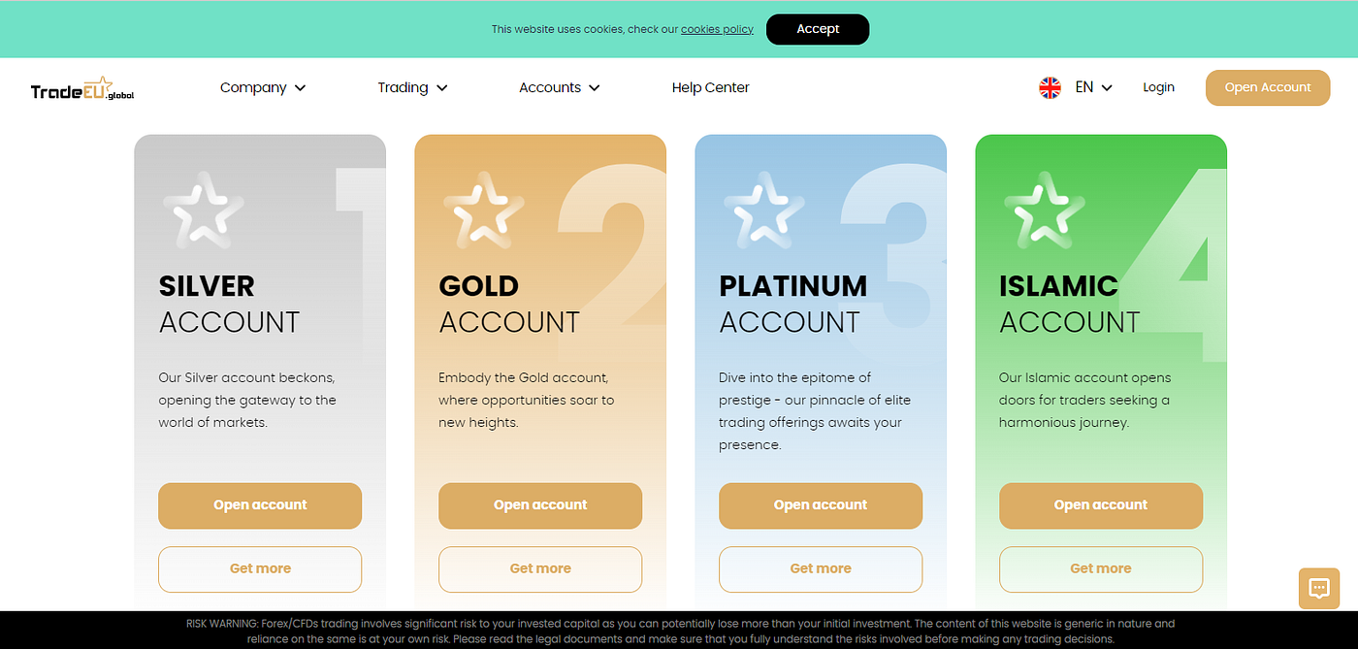Click the star icon on Gold card
The height and width of the screenshot is (649, 1358).
point(484,210)
